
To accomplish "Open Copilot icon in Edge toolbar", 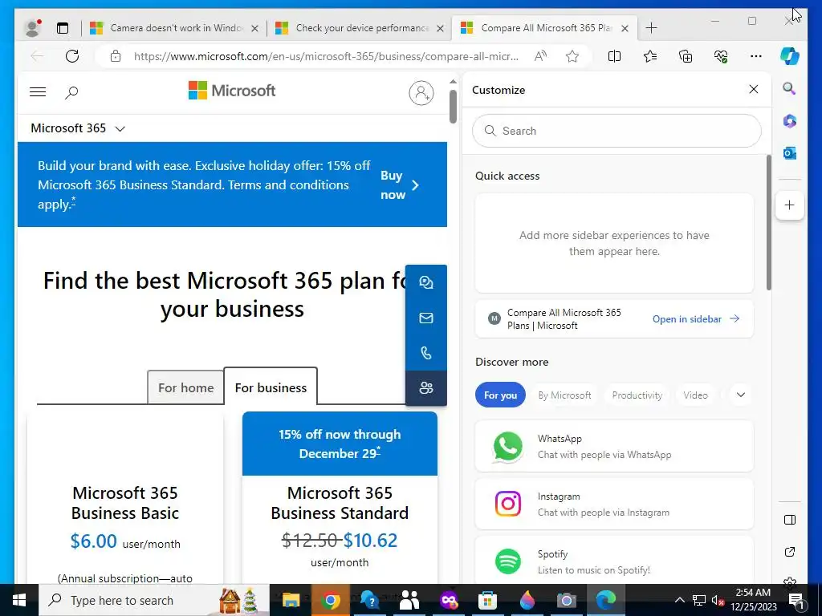I will [790, 55].
